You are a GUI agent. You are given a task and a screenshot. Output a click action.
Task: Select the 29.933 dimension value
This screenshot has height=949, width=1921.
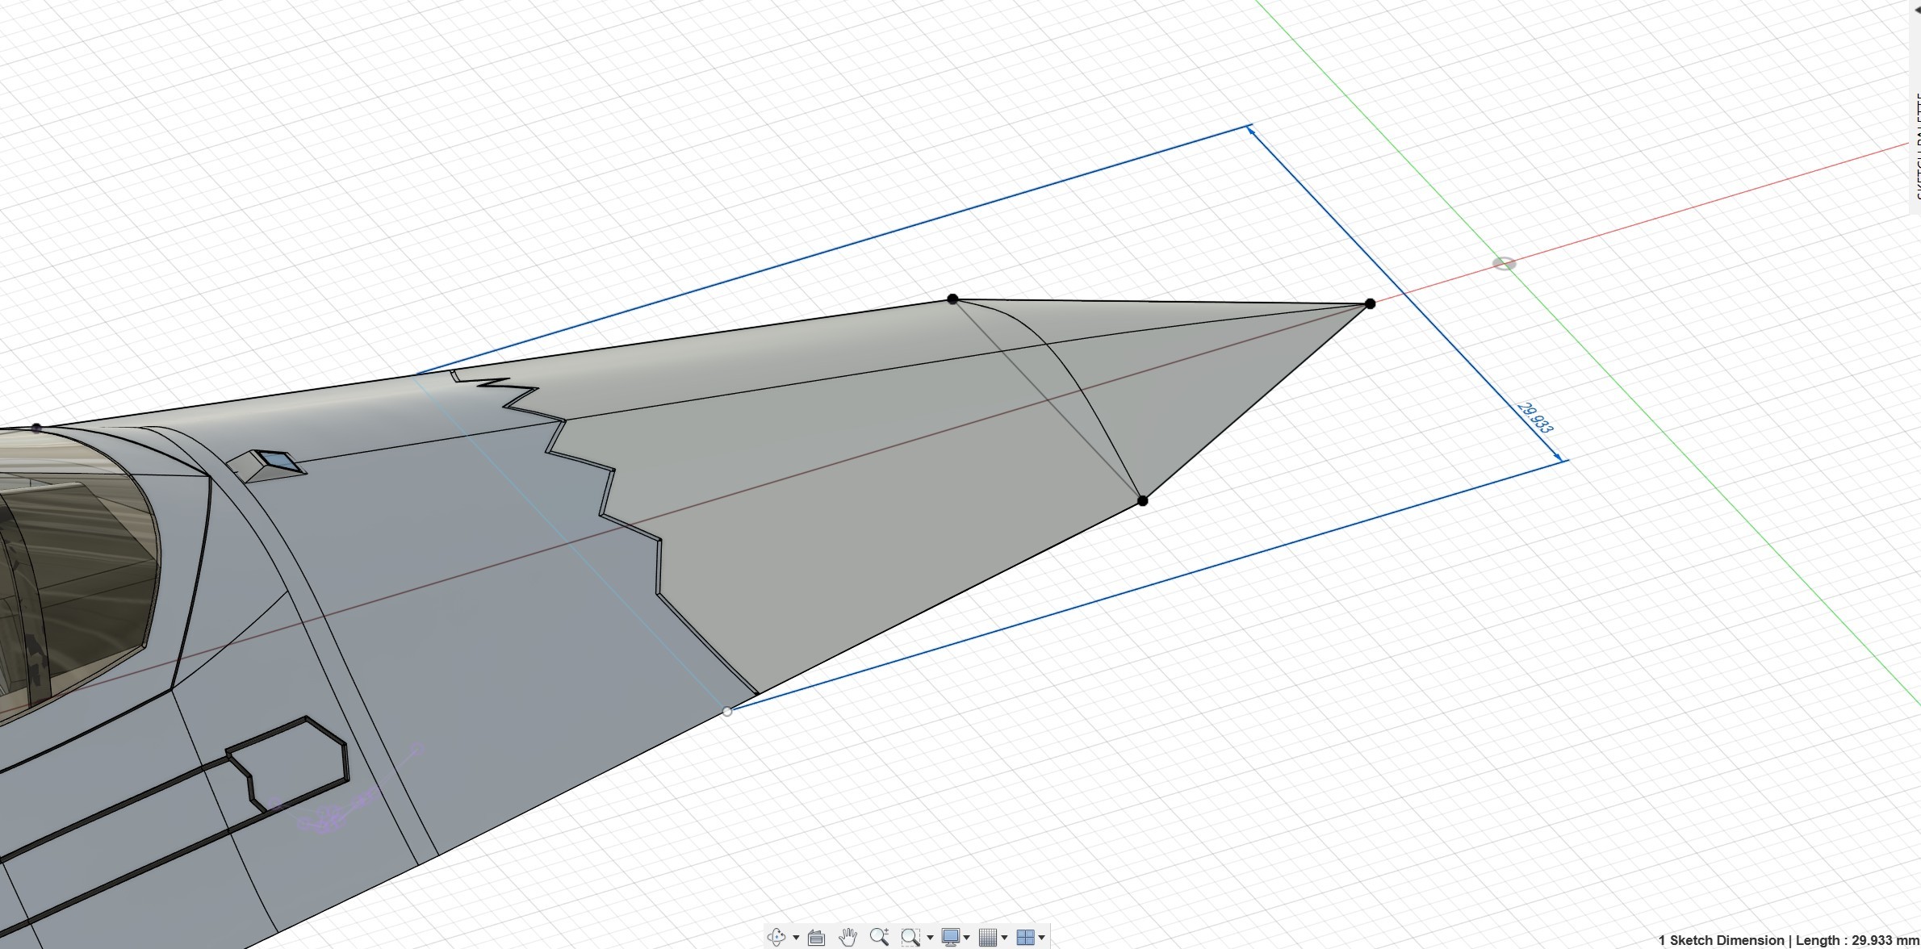(1535, 418)
